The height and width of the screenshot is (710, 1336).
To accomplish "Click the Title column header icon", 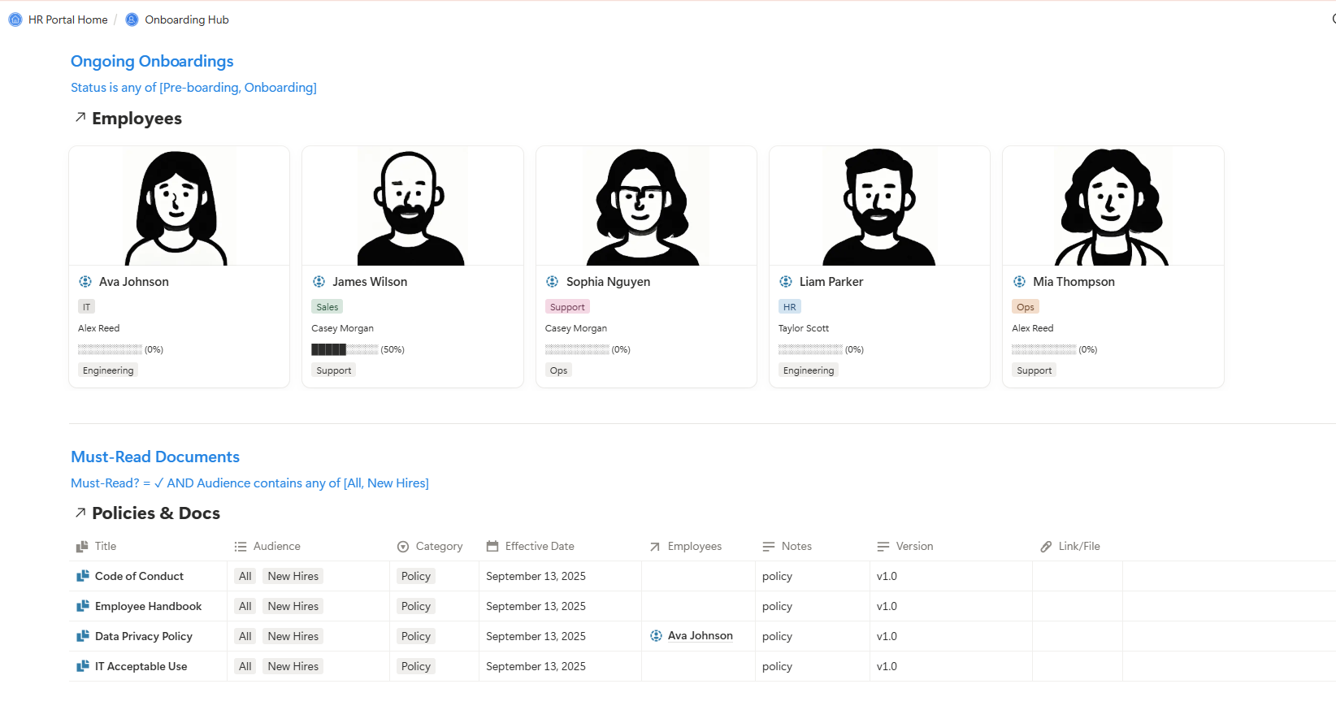I will 82,547.
